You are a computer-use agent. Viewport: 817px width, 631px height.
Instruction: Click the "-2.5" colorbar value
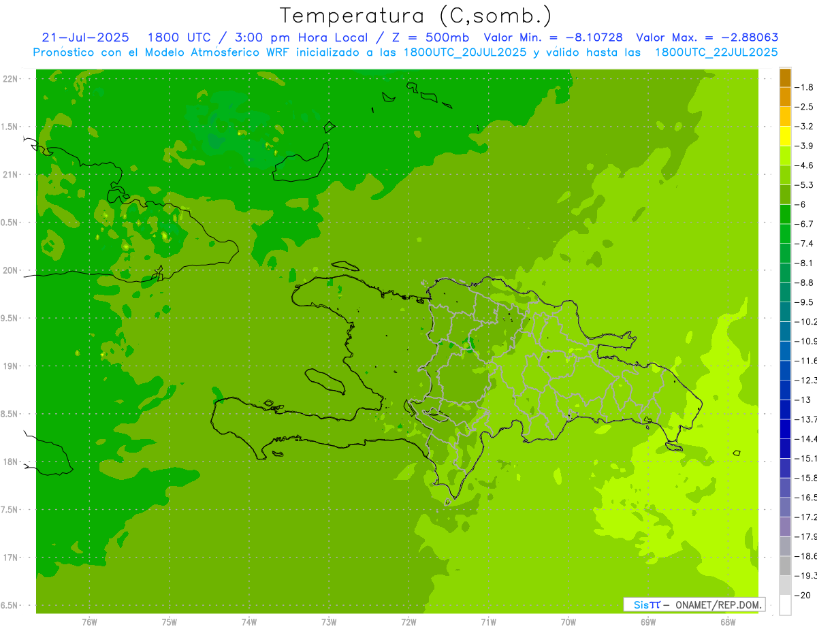pos(805,107)
